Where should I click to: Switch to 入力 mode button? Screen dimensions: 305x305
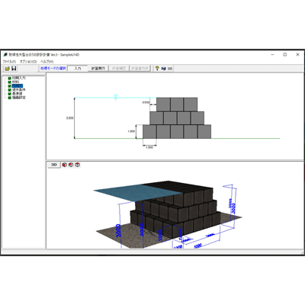pyautogui.click(x=78, y=69)
